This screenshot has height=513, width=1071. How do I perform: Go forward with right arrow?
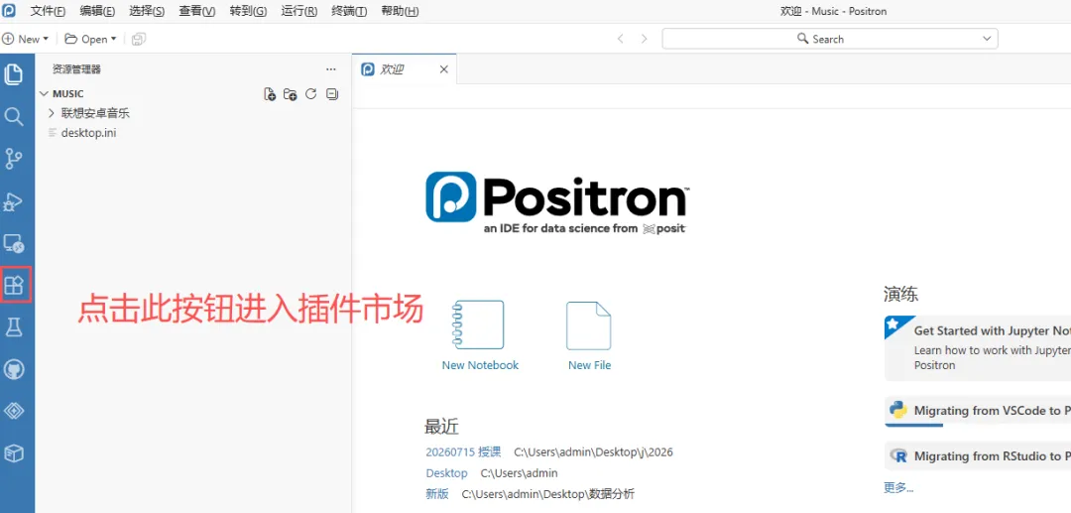pos(645,39)
